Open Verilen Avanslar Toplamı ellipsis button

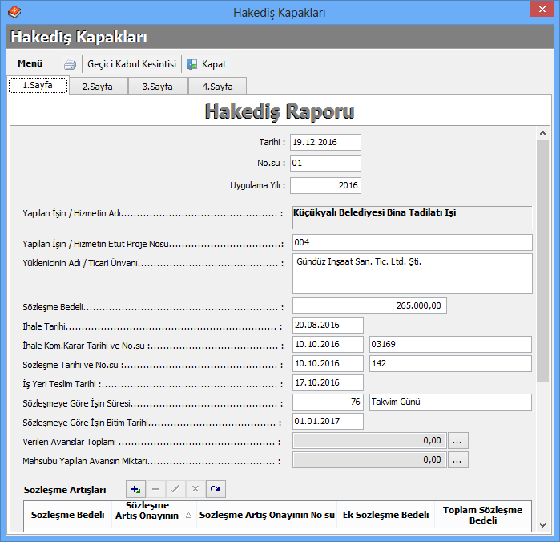click(x=457, y=440)
